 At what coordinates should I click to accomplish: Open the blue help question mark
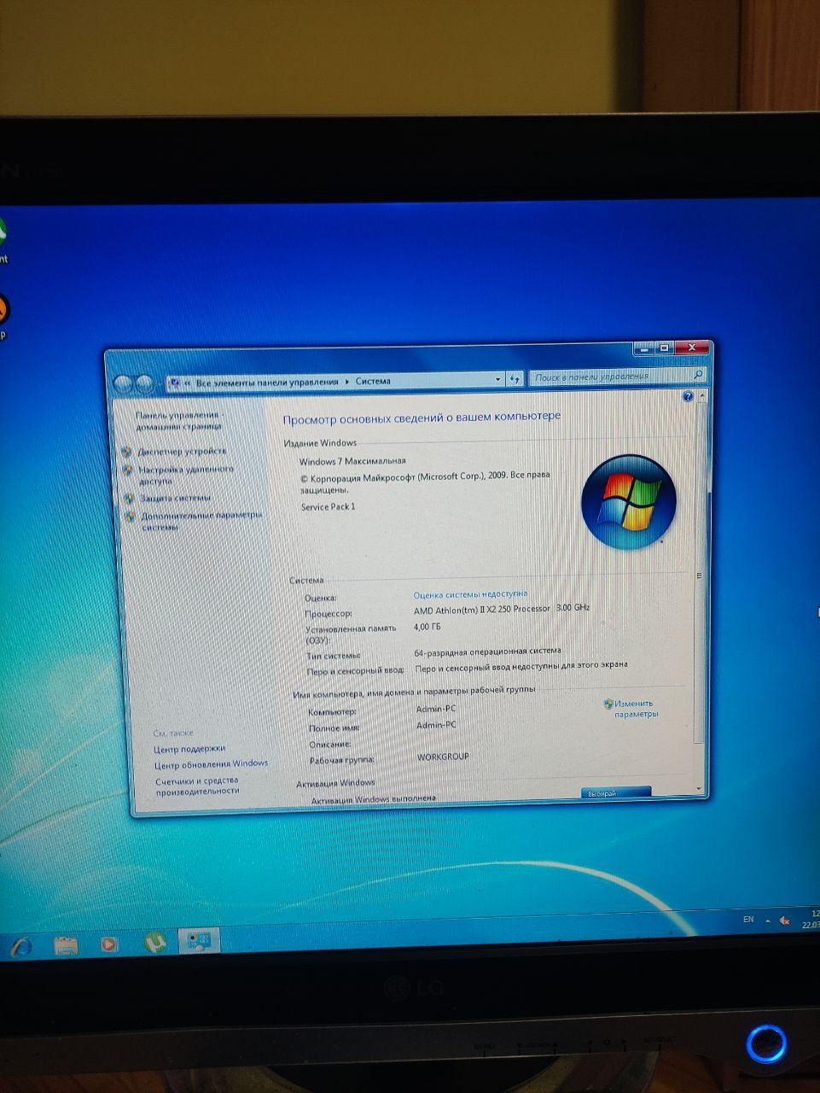pyautogui.click(x=688, y=396)
